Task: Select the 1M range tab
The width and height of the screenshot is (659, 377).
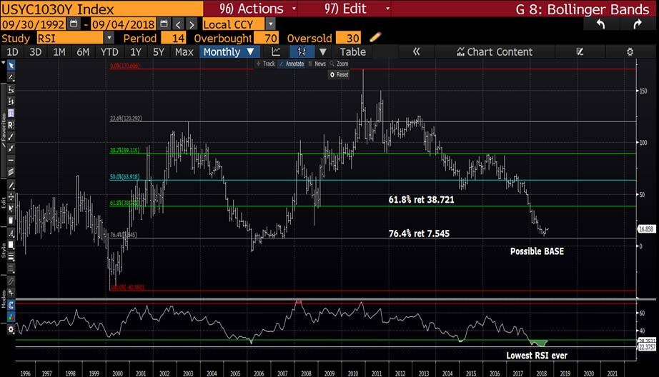Action: [x=59, y=51]
